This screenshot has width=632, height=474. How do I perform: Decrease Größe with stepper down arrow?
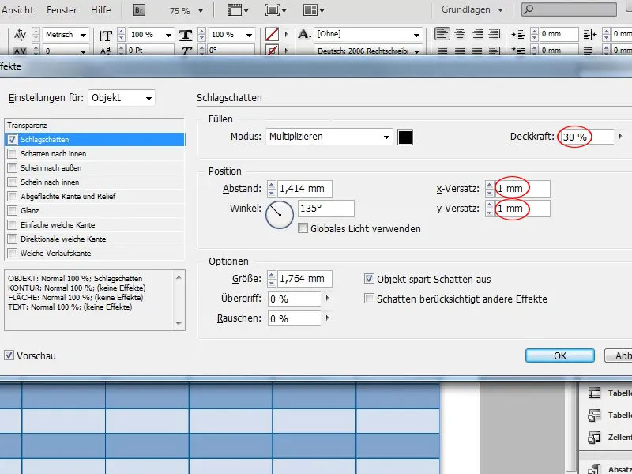[271, 283]
